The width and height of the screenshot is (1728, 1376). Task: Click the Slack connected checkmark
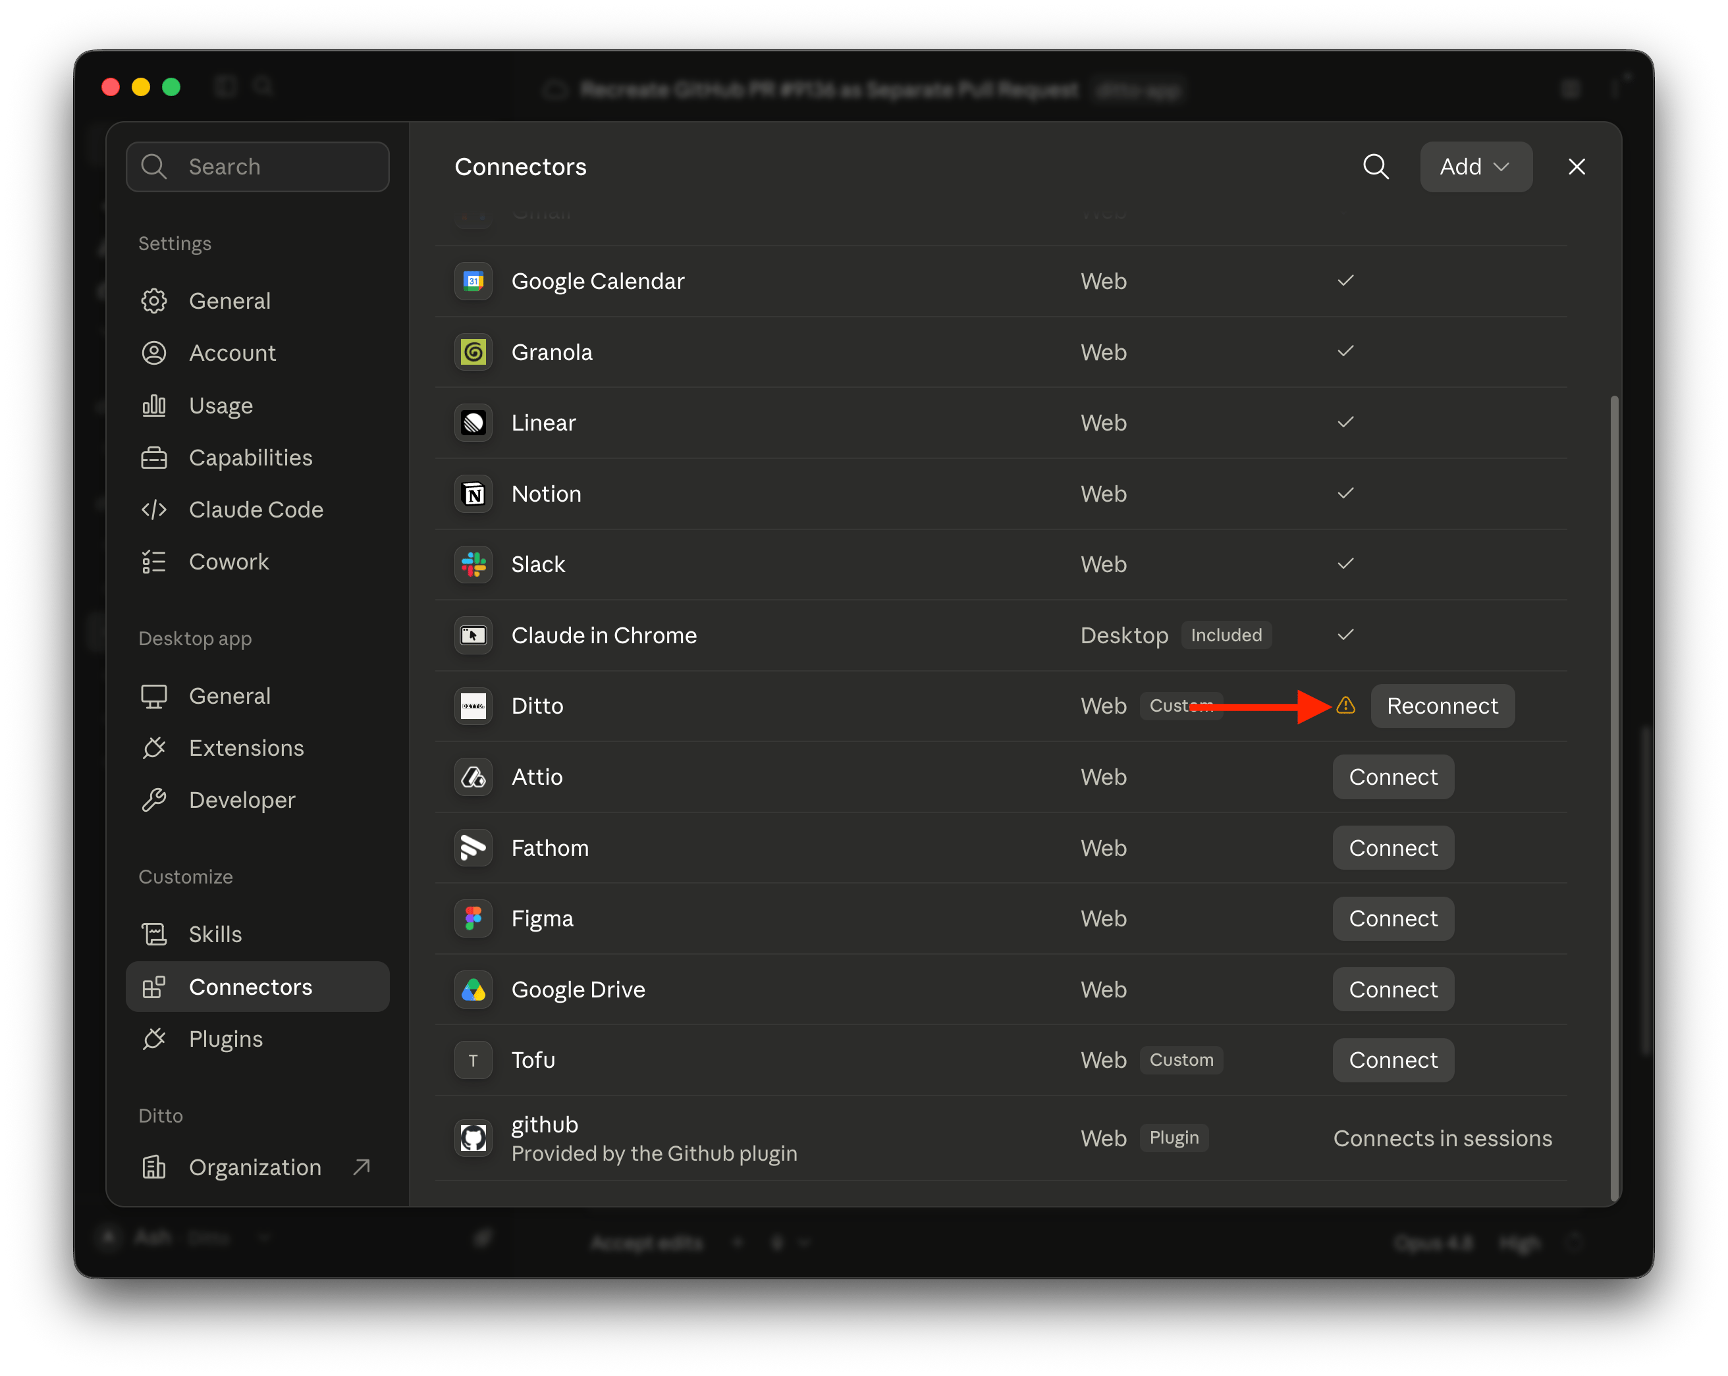[x=1345, y=564]
